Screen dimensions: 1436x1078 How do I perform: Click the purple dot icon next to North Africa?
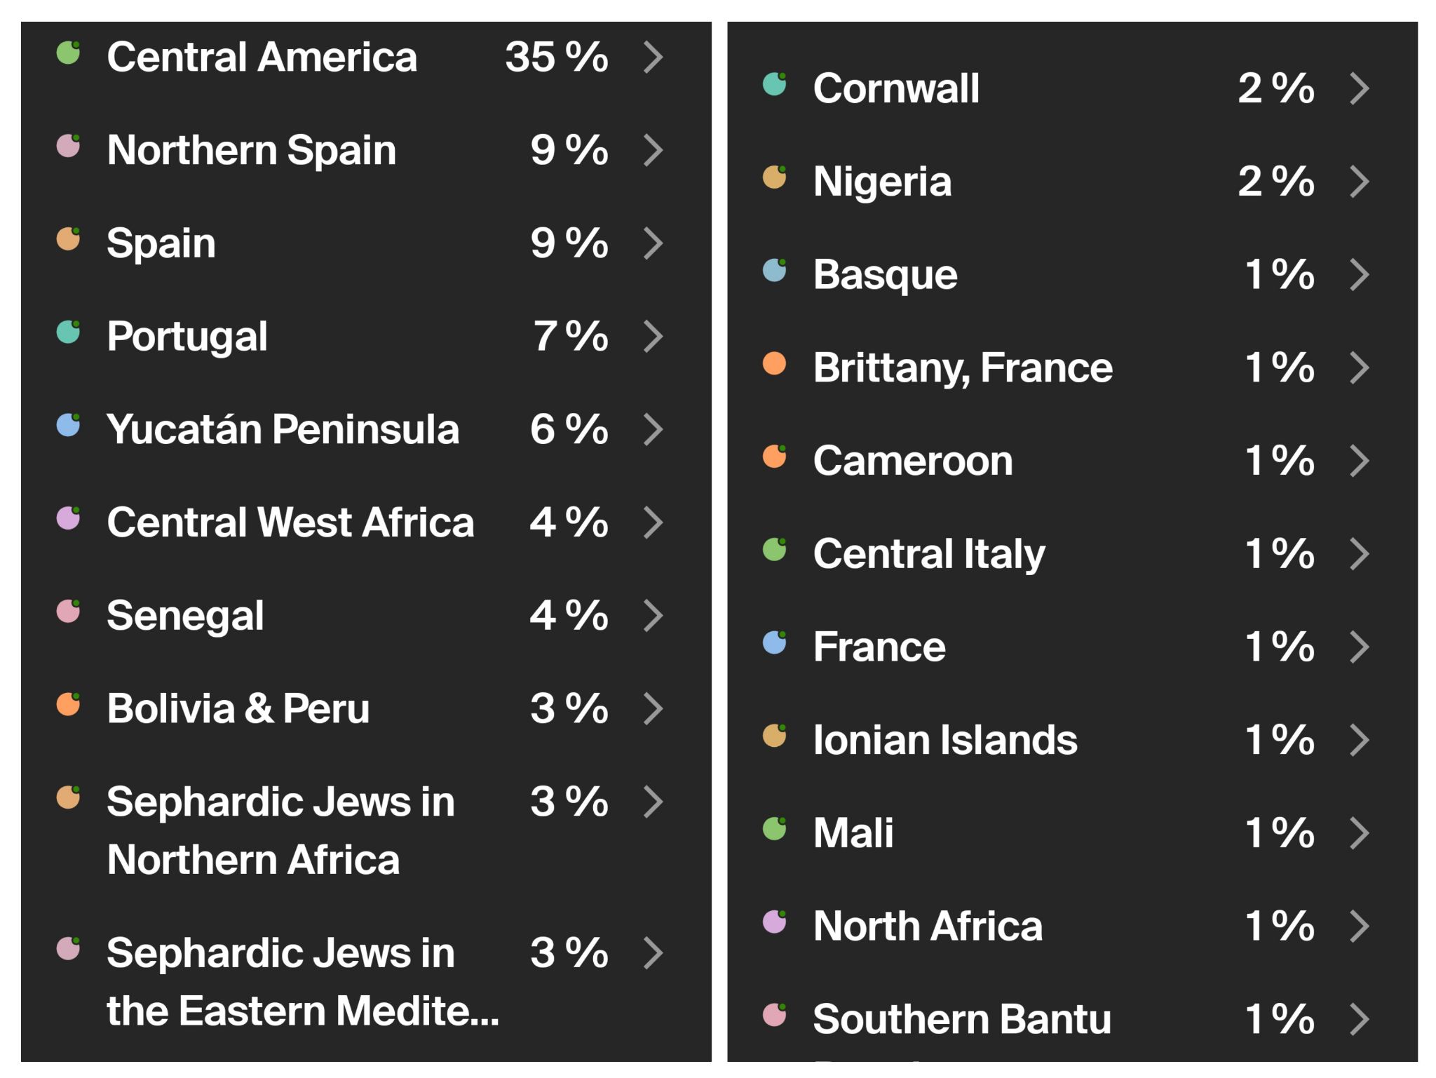[x=775, y=922]
